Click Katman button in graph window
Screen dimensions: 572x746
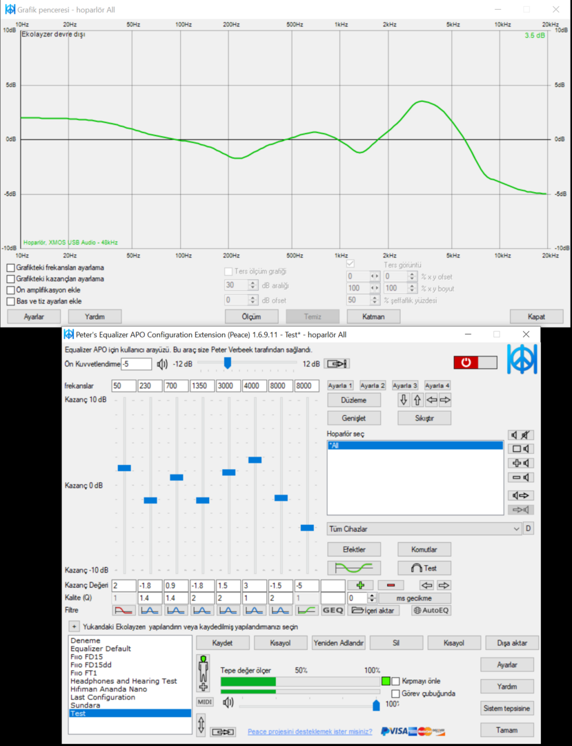373,316
